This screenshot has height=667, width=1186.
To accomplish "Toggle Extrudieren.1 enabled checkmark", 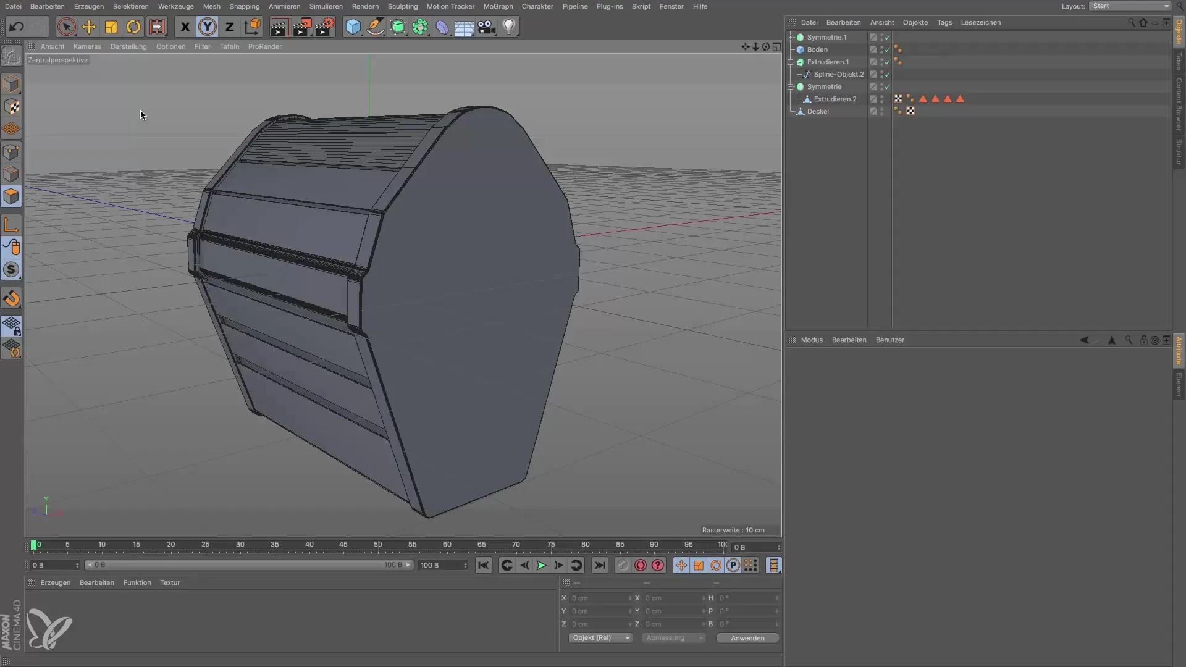I will pos(888,62).
